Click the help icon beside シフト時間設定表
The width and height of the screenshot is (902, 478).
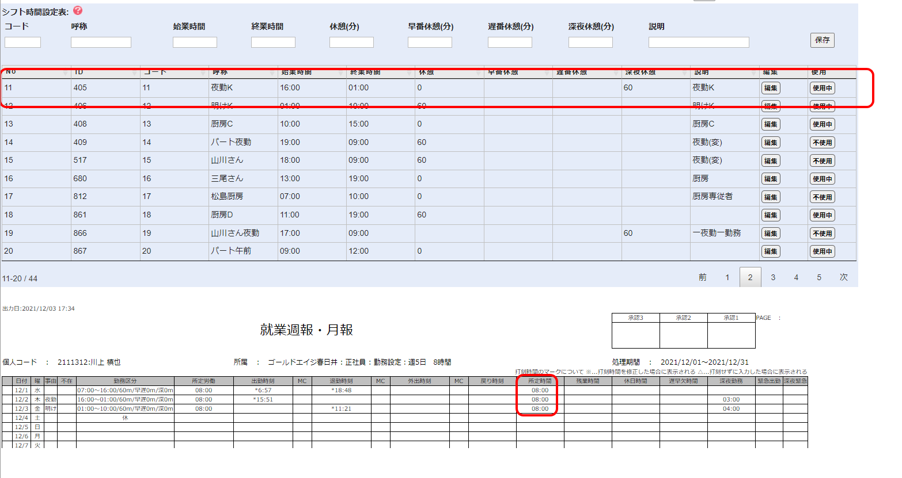coord(78,10)
